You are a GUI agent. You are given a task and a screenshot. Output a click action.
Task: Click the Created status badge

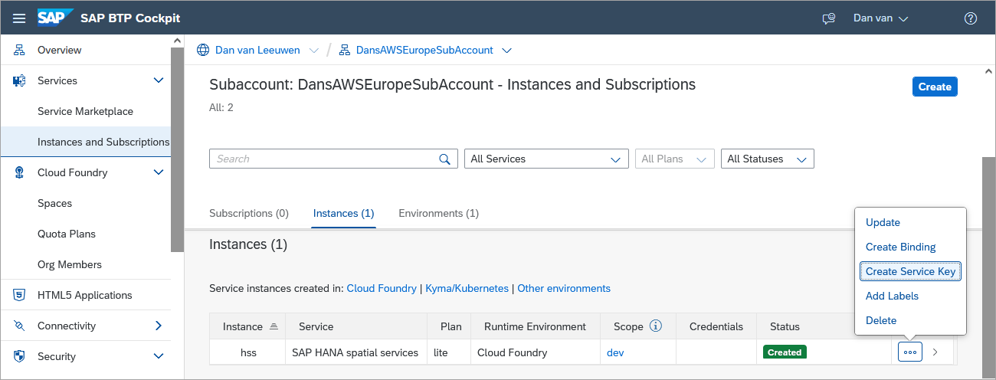click(x=785, y=352)
